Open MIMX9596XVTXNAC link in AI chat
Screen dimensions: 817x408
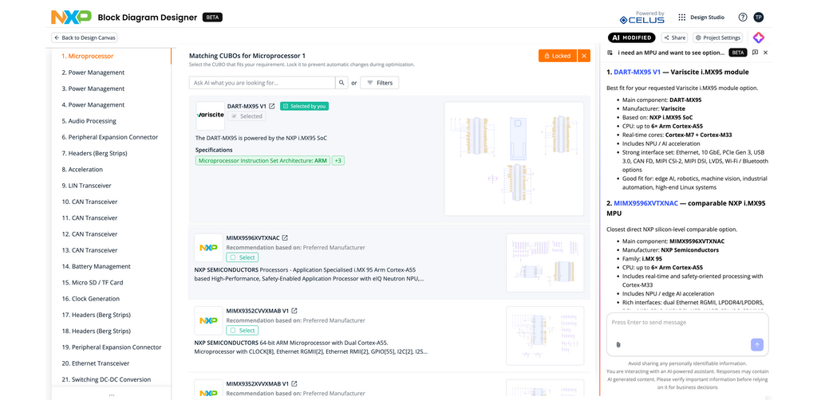[646, 203]
